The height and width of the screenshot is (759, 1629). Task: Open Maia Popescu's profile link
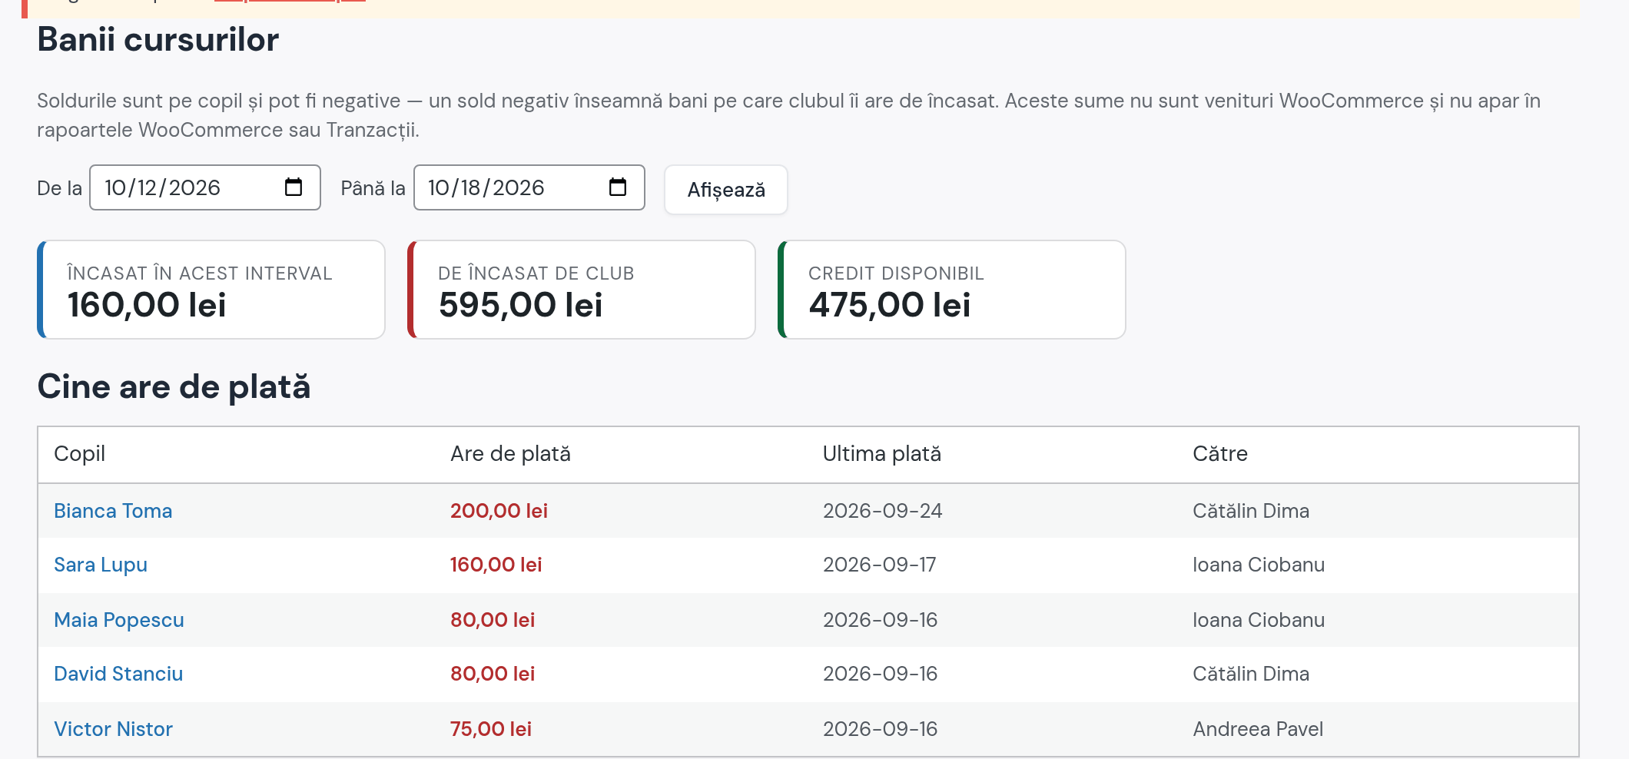[119, 620]
